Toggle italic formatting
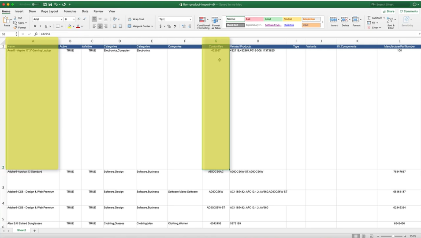Viewport: 421px width, 238px height. pyautogui.click(x=40, y=26)
